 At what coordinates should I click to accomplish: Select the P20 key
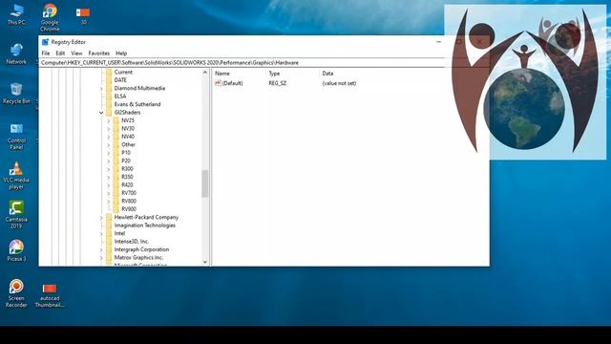126,161
